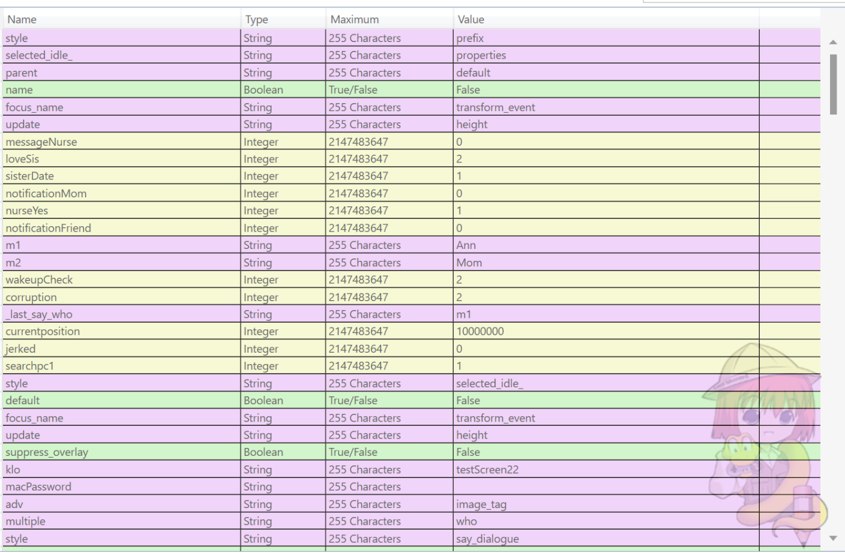Click the scrollbar up arrow
The width and height of the screenshot is (845, 553).
coord(833,42)
